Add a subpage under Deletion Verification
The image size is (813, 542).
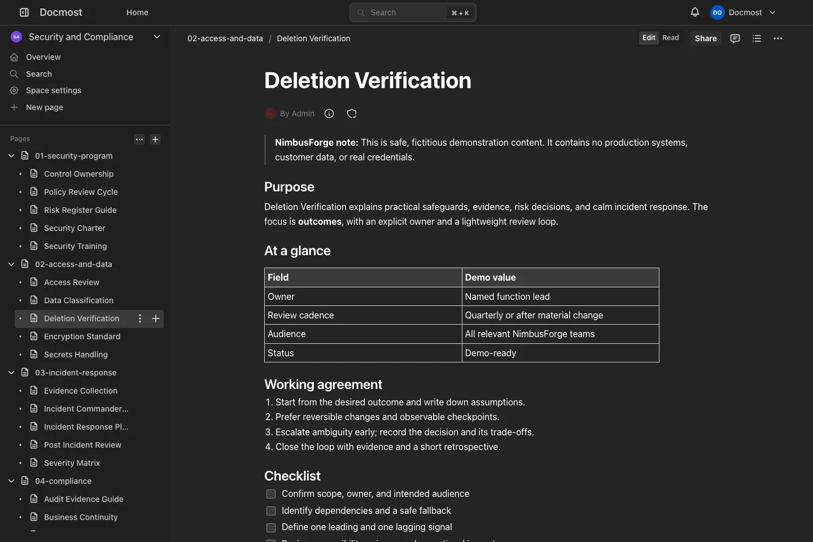click(156, 318)
